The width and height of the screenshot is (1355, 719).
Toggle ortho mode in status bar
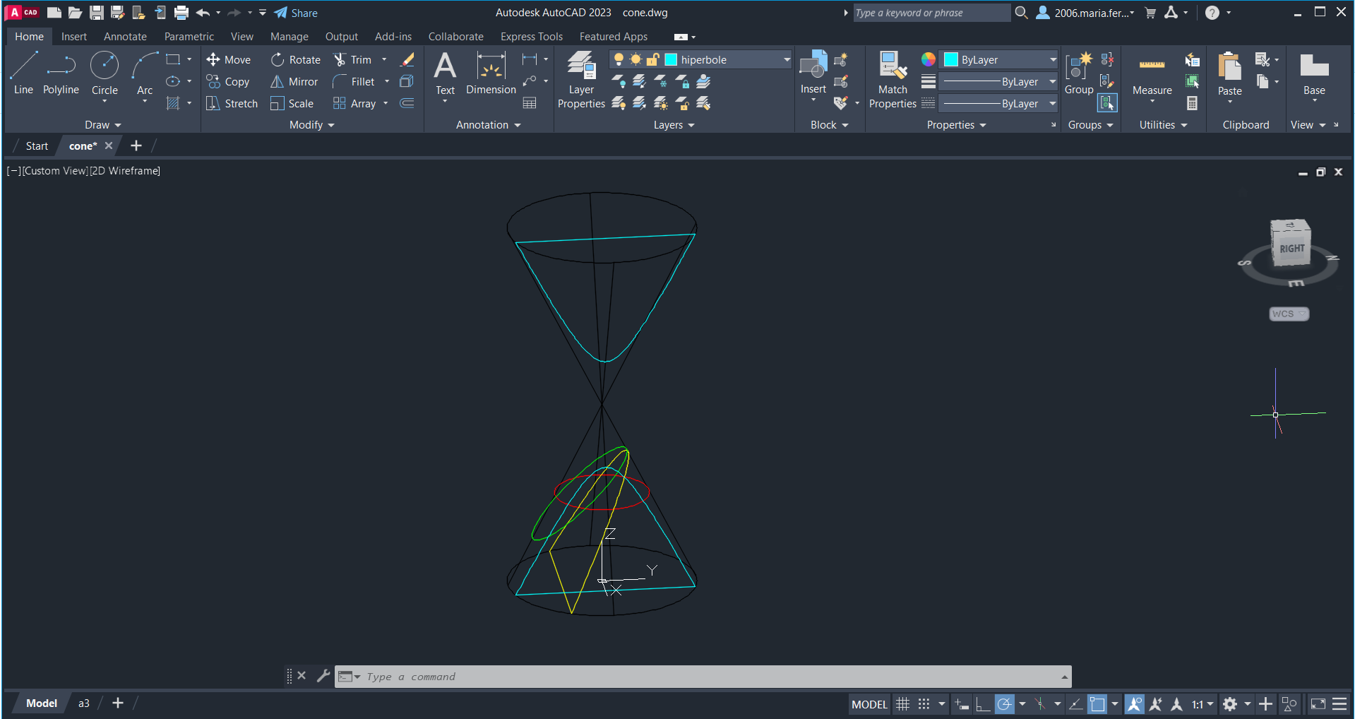click(982, 704)
